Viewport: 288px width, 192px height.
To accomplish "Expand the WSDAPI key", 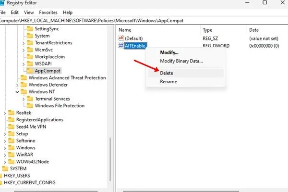I will coord(24,64).
